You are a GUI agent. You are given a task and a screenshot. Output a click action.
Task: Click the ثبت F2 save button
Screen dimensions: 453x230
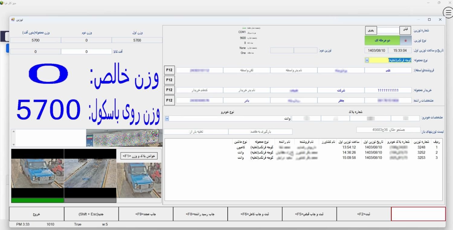tap(364, 214)
